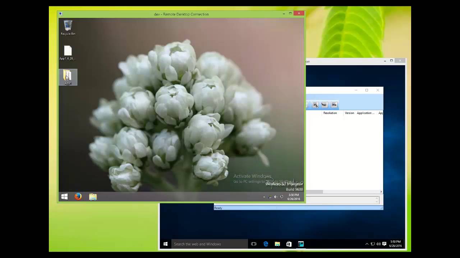This screenshot has height=258, width=460.
Task: Click the horizontal scrollbar thumb in background app list
Action: pyautogui.click(x=314, y=192)
